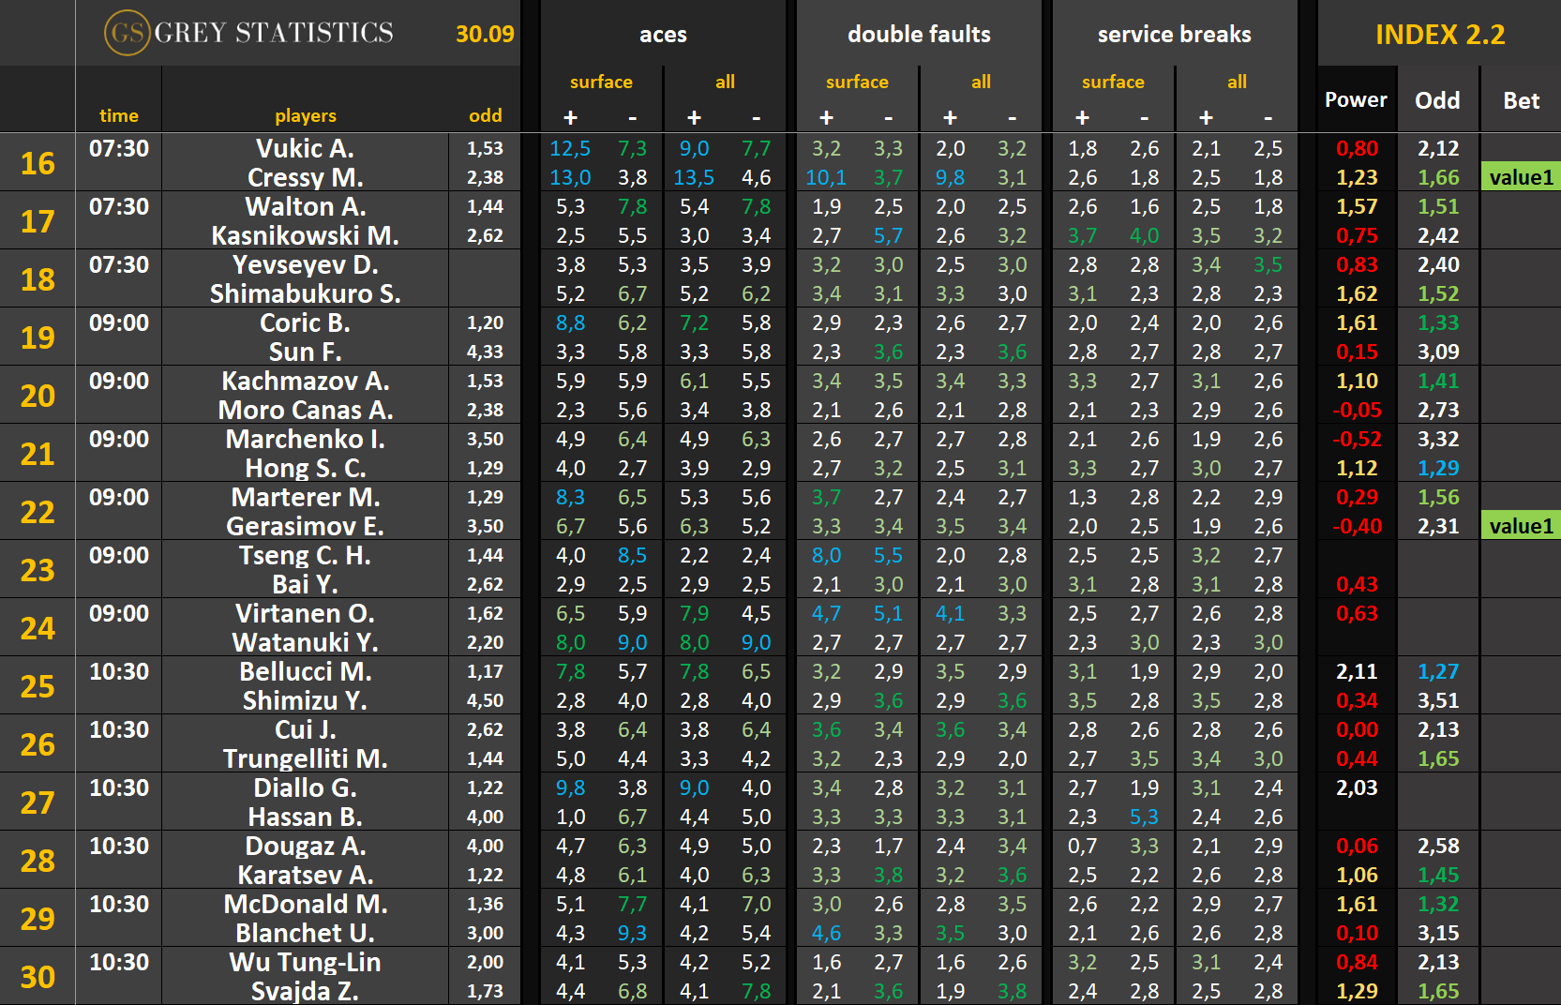Click player name Trungelliti M.
This screenshot has width=1561, height=1005.
pyautogui.click(x=306, y=758)
